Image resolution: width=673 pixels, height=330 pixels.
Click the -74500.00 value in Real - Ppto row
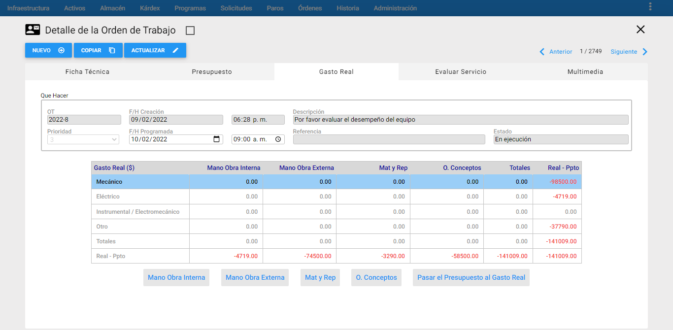click(x=318, y=256)
